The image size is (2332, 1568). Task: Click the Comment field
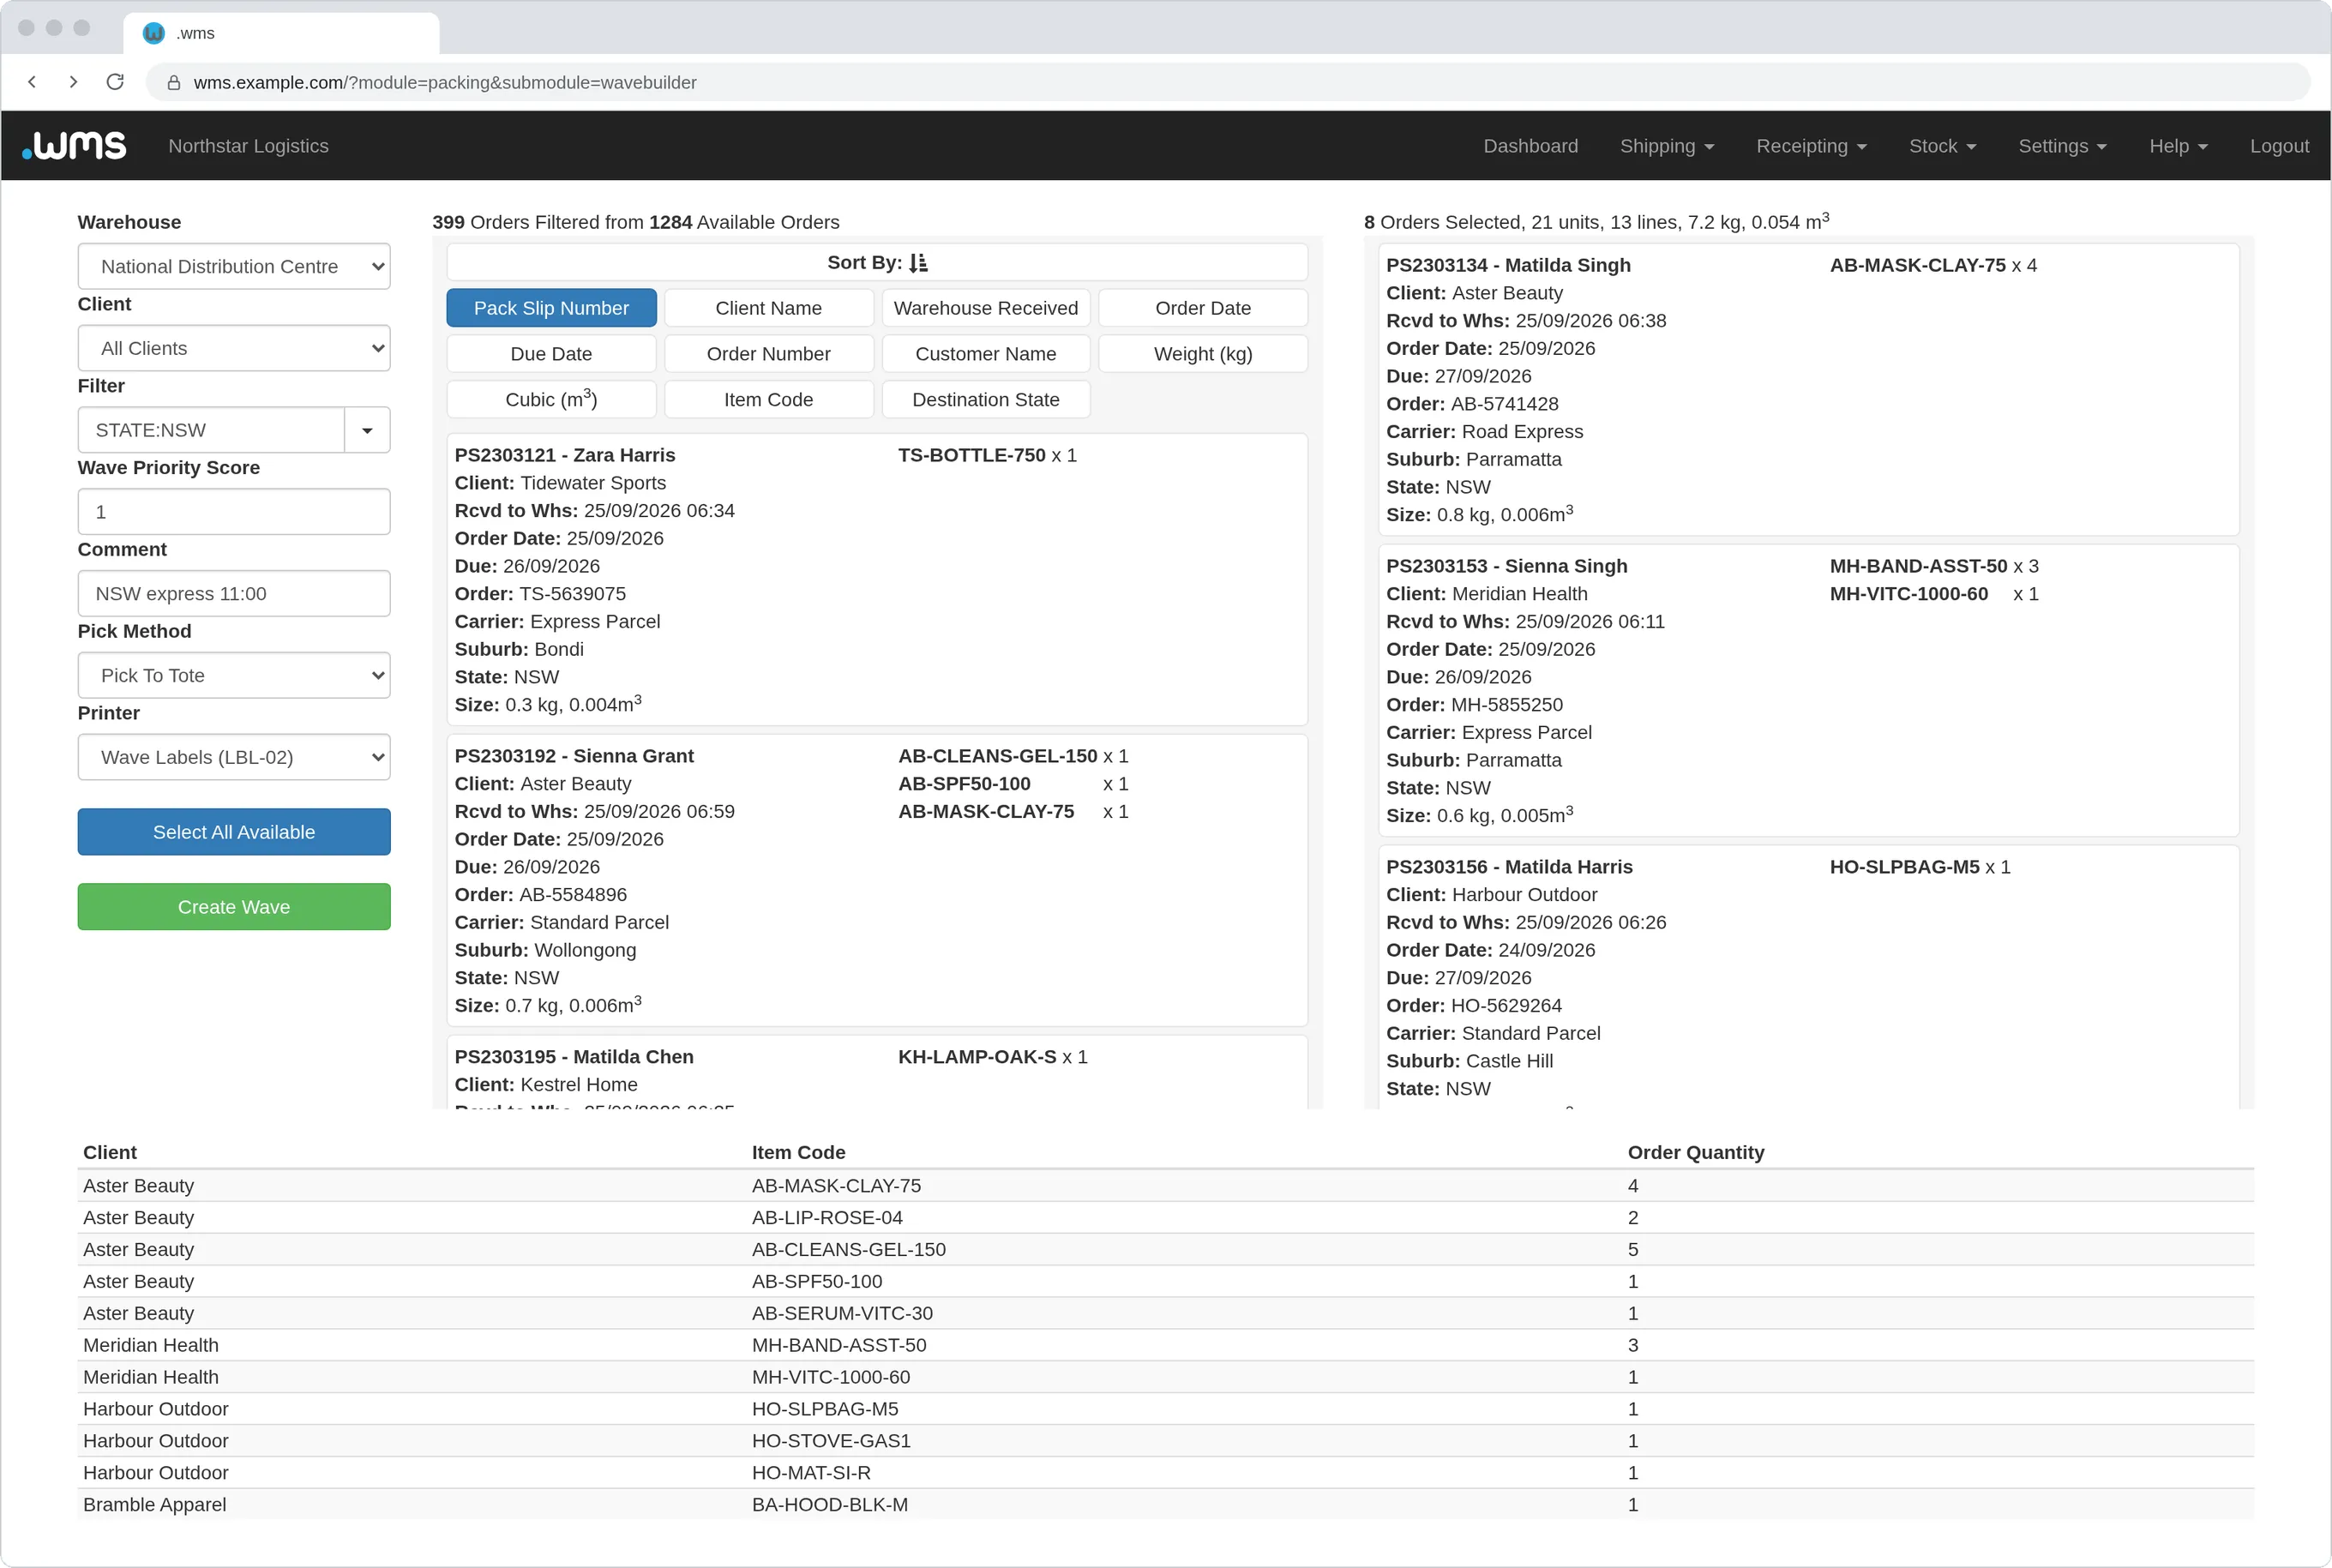[x=234, y=594]
